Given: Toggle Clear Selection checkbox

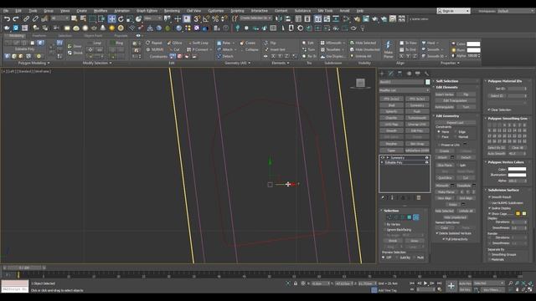Looking at the screenshot, I should [x=489, y=110].
